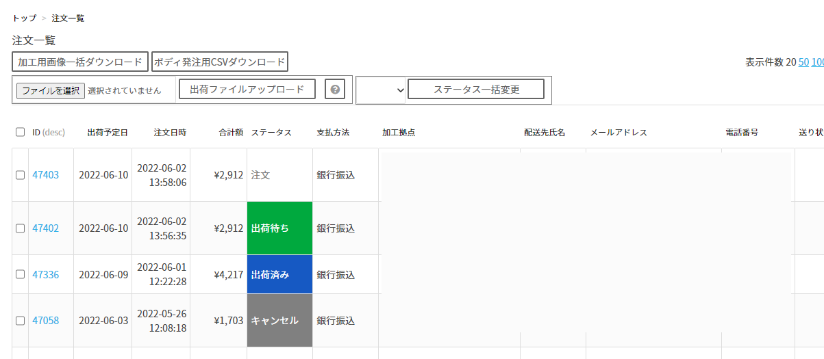The width and height of the screenshot is (824, 359).
Task: Click ステータス column header
Action: 271,132
